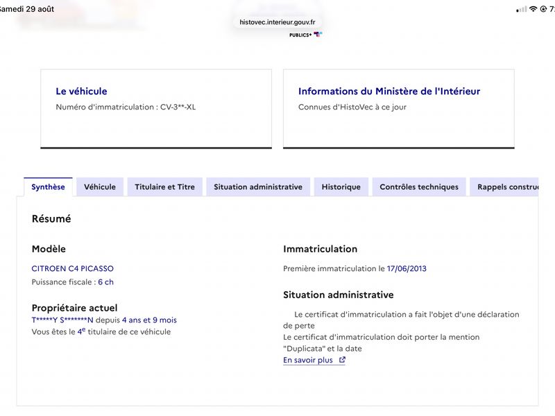Viewport: 555px width, 416px height.
Task: Switch to the Véhicule tab
Action: tap(100, 187)
